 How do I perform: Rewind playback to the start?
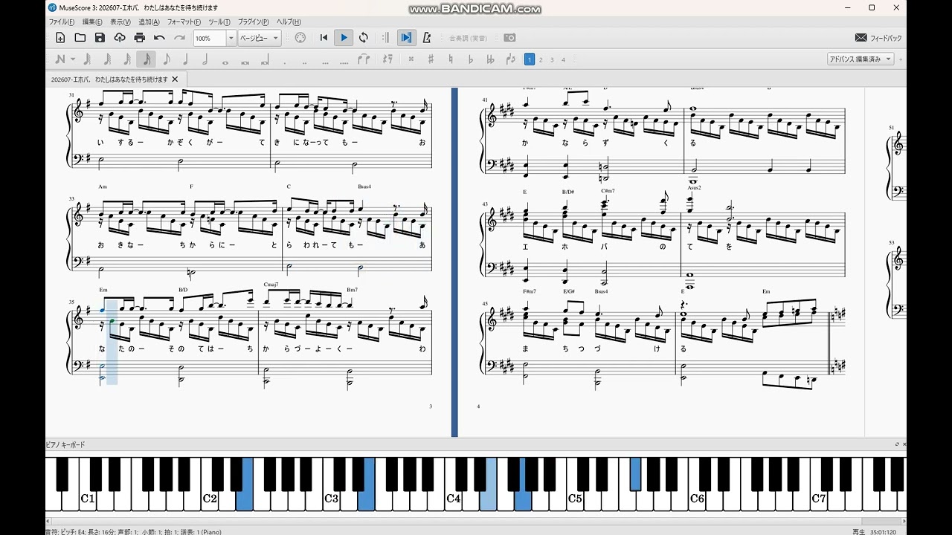(324, 38)
